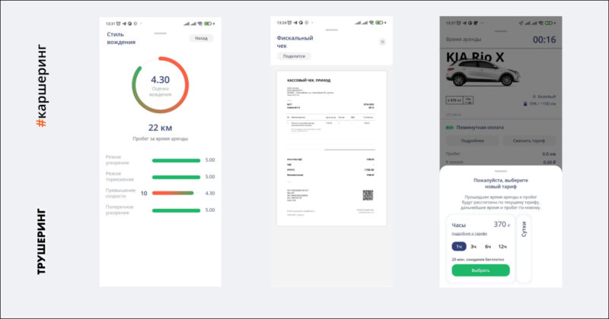
Task: Select the 1ч duration option
Action: click(459, 247)
